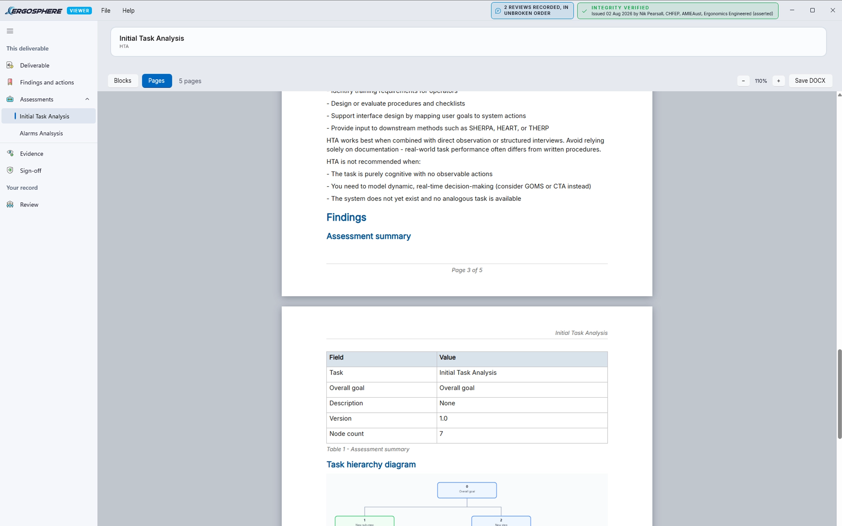
Task: Click the '5 pages' label
Action: (x=190, y=81)
